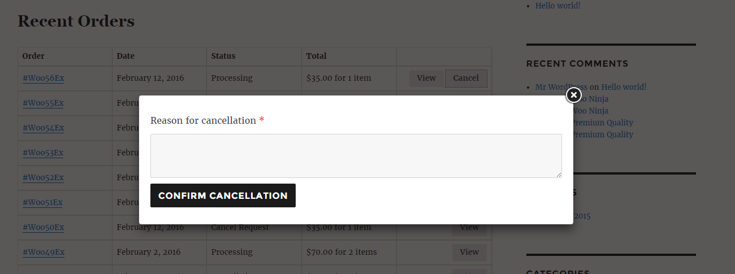Viewport: 735px width, 274px height.
Task: Click the Reason for cancellation text area
Action: click(356, 156)
